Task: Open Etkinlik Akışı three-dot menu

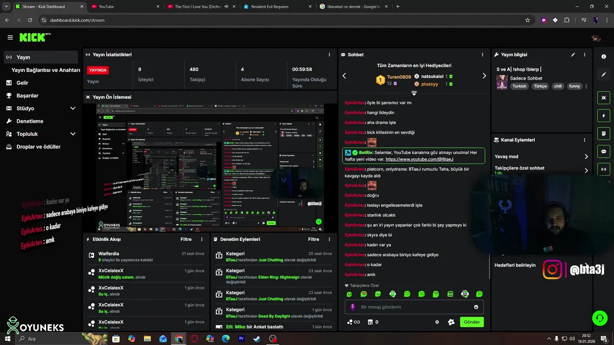Action: pyautogui.click(x=201, y=239)
